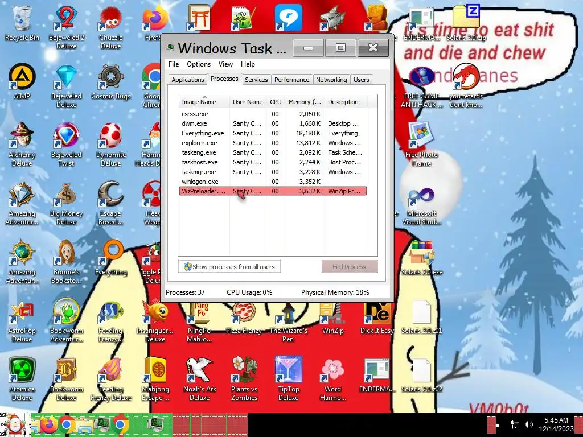
Task: Run the Solaris 2.0.exe installer icon
Action: [x=422, y=258]
